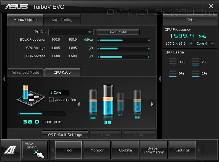This screenshot has height=162, width=219.
Task: Show next core cylinder with right arrow
Action: (x=152, y=104)
